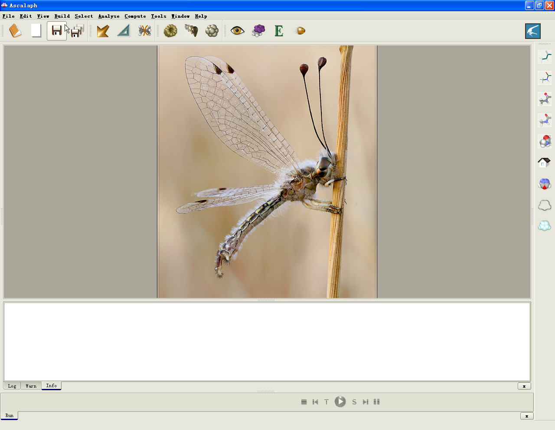
Task: Click the green triangle ruler toolbar icon
Action: (x=124, y=31)
